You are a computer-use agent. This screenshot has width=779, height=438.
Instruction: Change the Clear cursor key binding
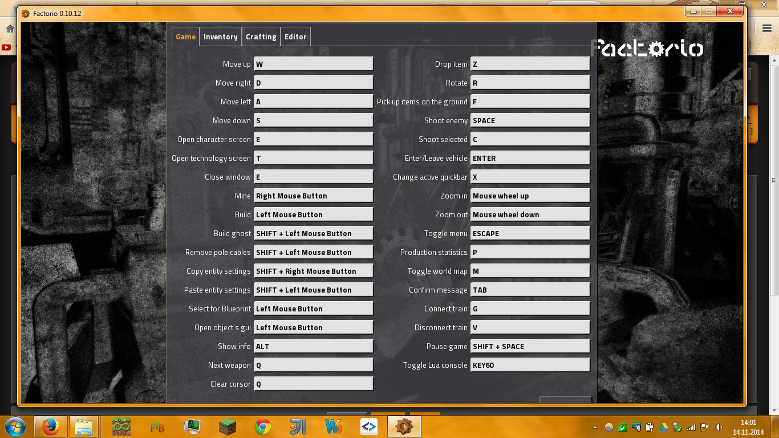coord(313,384)
